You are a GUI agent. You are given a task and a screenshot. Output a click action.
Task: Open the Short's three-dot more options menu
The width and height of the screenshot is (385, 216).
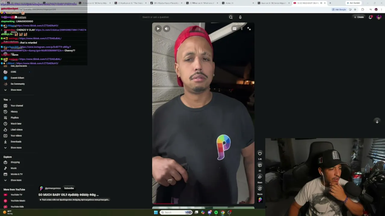[x=242, y=29]
